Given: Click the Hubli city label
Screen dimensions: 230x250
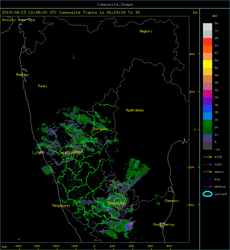Looking at the screenshot, I should pos(67,153).
